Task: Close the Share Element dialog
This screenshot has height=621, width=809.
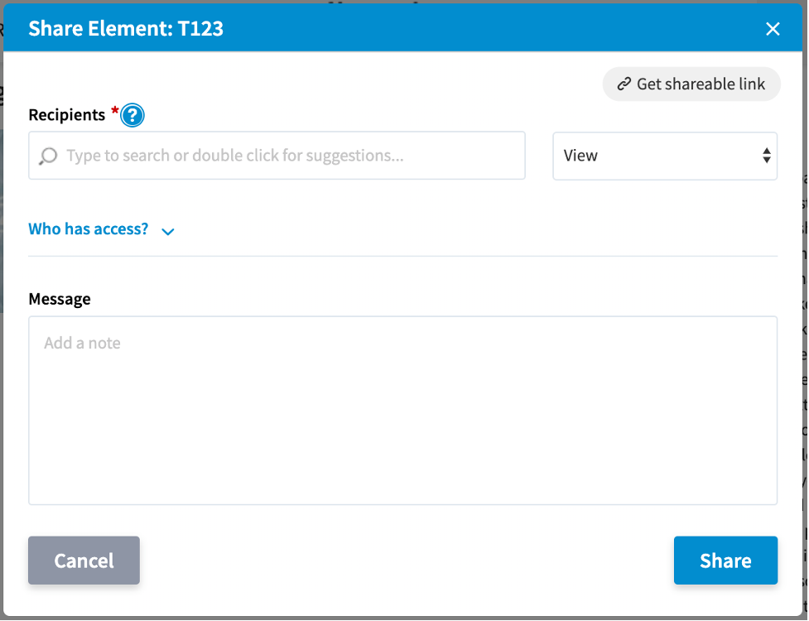Action: pos(773,29)
